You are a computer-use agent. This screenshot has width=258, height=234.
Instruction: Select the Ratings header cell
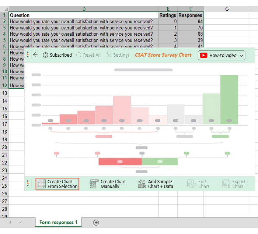(168, 15)
